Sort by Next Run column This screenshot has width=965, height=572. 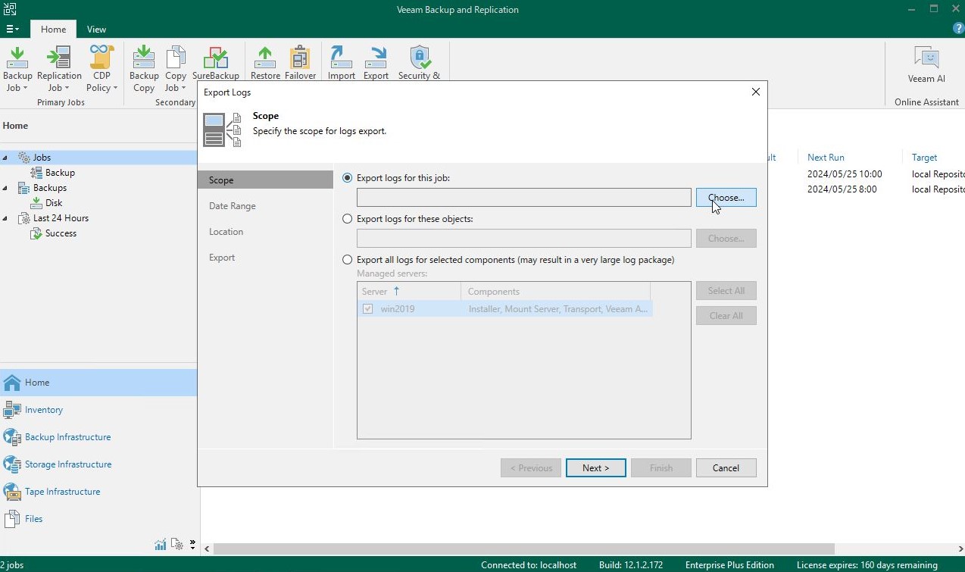click(x=826, y=158)
